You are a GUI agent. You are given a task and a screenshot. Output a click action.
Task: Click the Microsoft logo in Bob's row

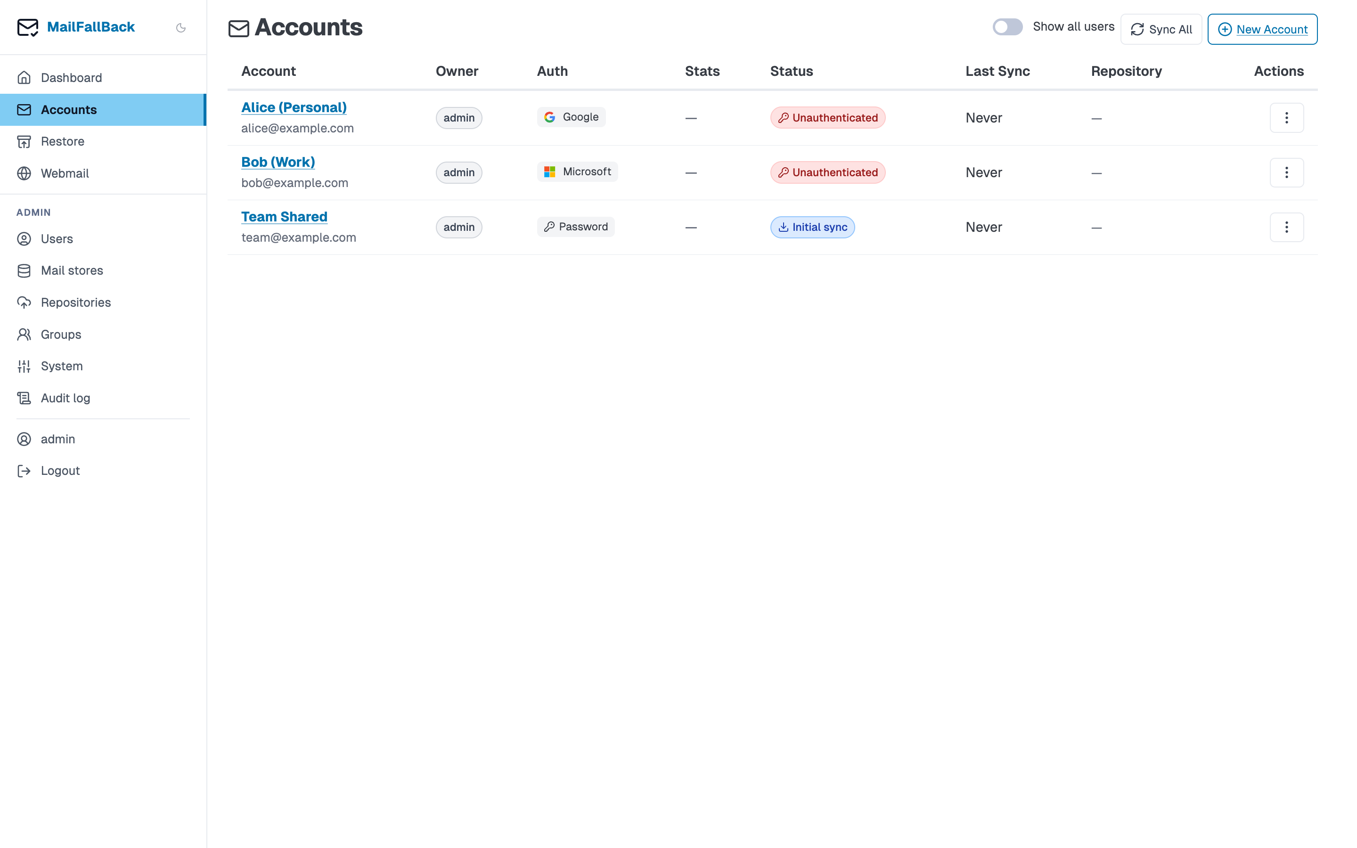tap(549, 171)
